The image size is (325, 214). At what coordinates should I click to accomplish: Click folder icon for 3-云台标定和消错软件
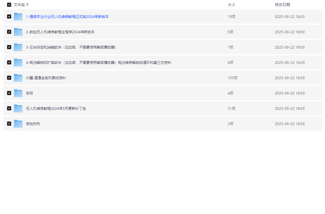pos(18,47)
